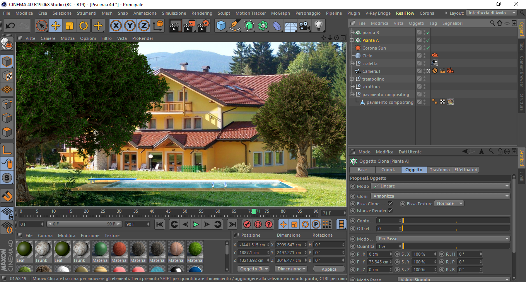Click the Position X value field
Screen dimensions: 526x282
[253, 245]
